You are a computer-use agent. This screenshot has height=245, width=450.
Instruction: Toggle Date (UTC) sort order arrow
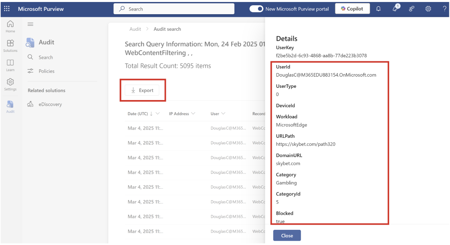pos(151,113)
